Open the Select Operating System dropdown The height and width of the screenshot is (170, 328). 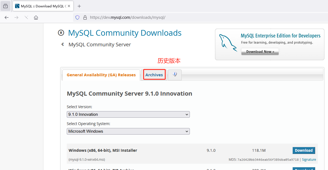128,131
